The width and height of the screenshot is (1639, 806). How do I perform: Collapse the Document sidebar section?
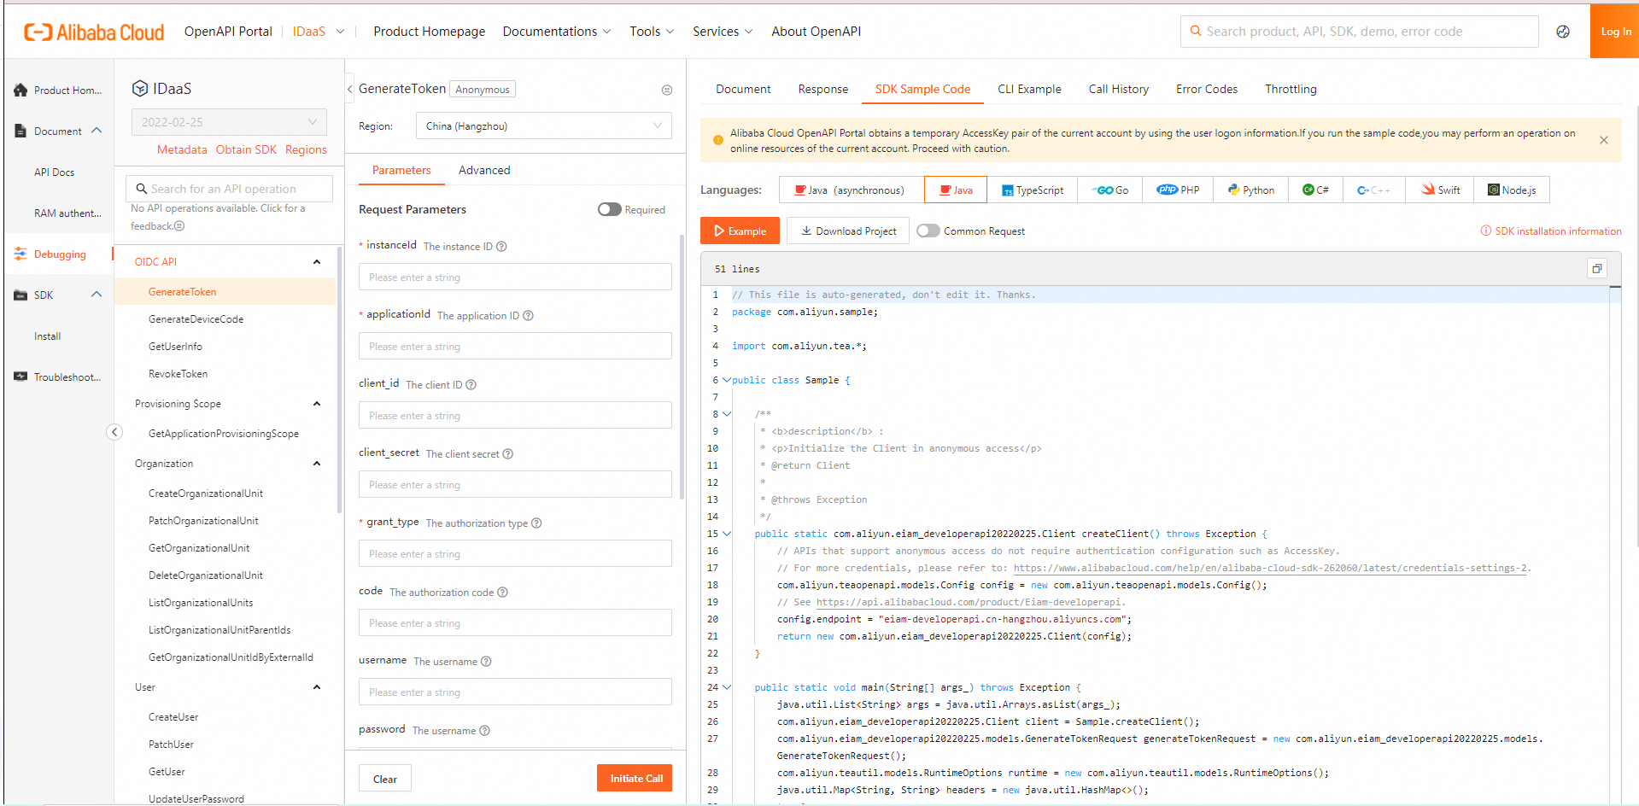[x=97, y=131]
